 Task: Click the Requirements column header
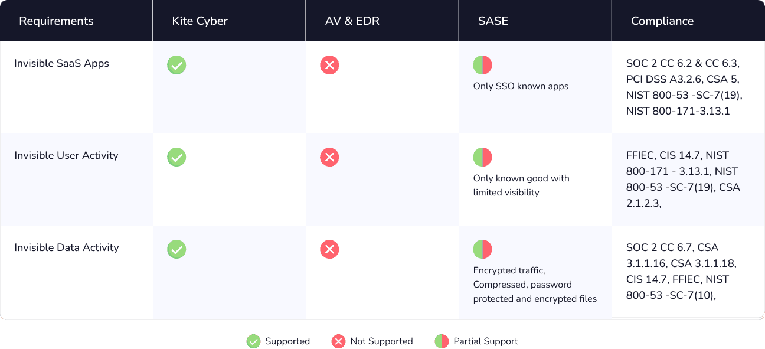[x=56, y=21]
